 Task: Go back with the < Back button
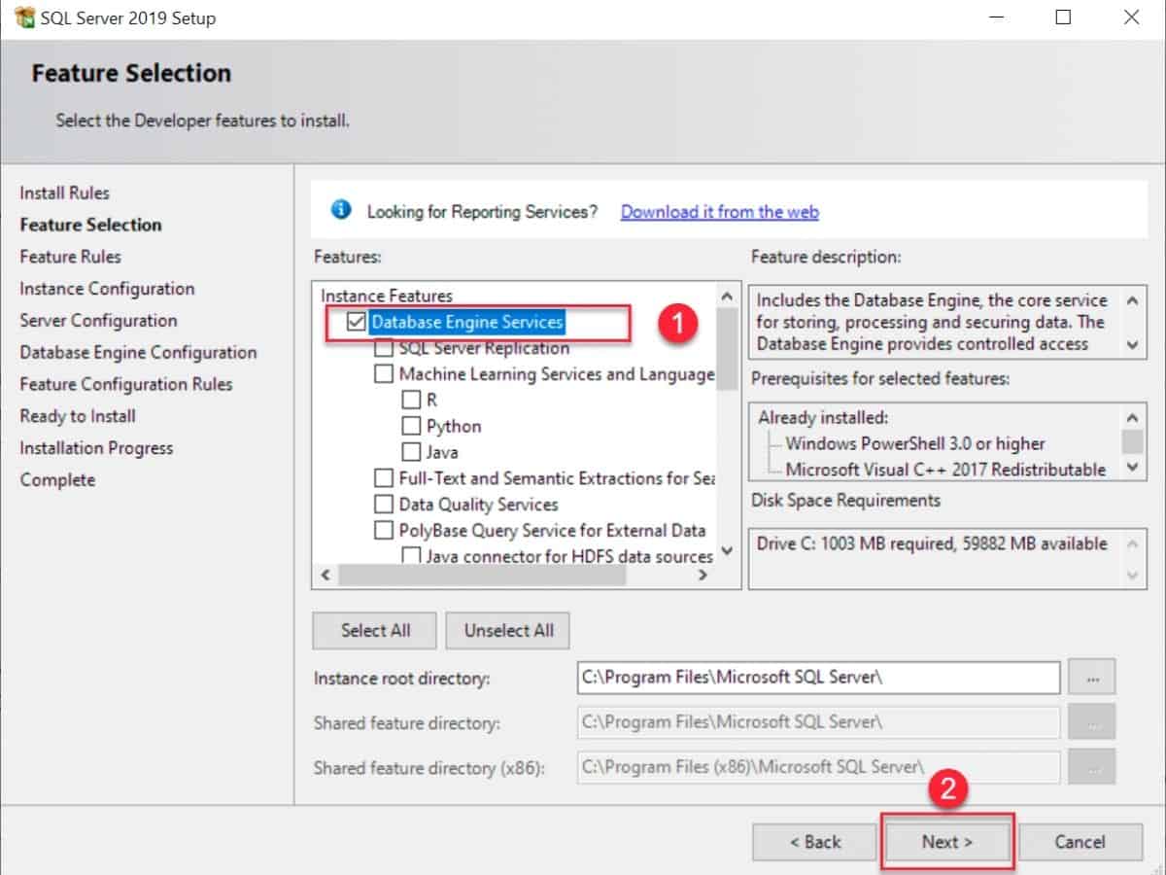coord(814,842)
